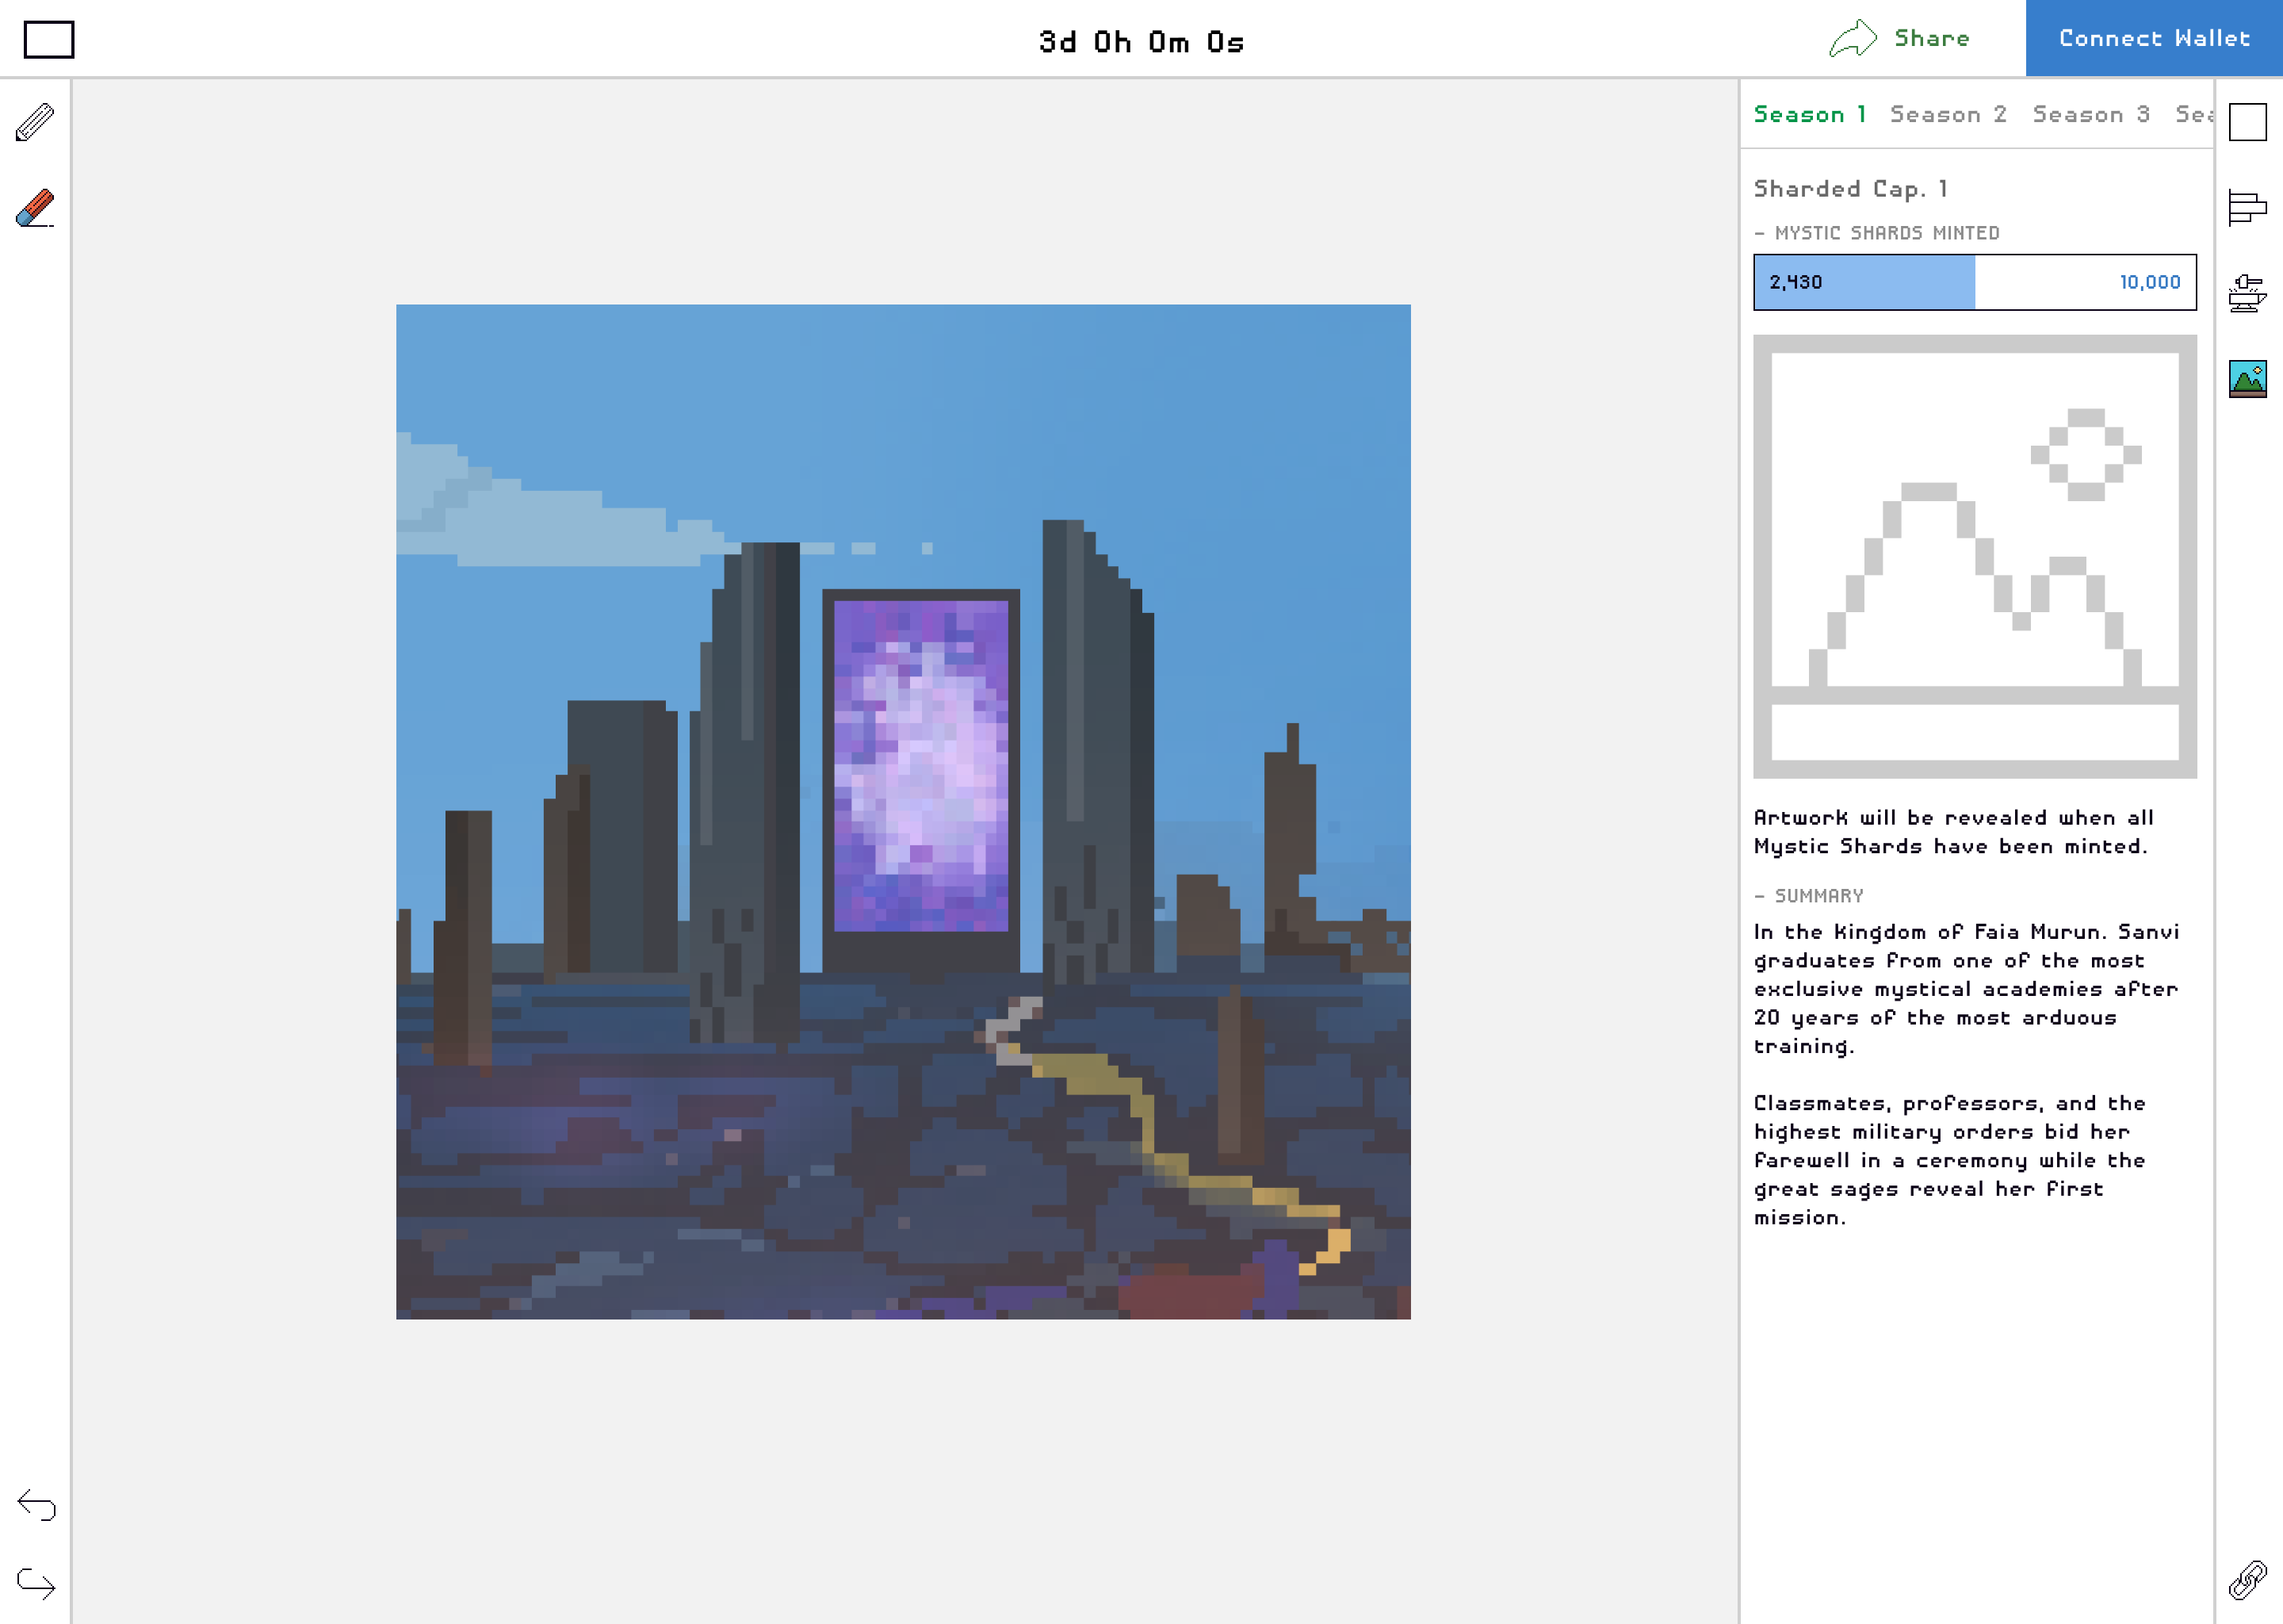Viewport: 2283px width, 1624px height.
Task: Open the landscape picture gallery icon
Action: [2247, 379]
